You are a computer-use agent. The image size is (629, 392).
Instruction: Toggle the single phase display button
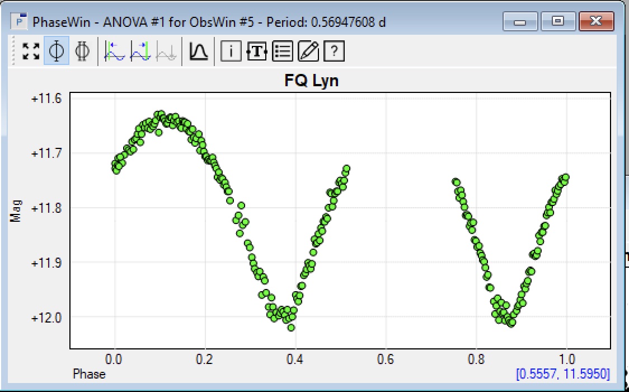coord(57,52)
